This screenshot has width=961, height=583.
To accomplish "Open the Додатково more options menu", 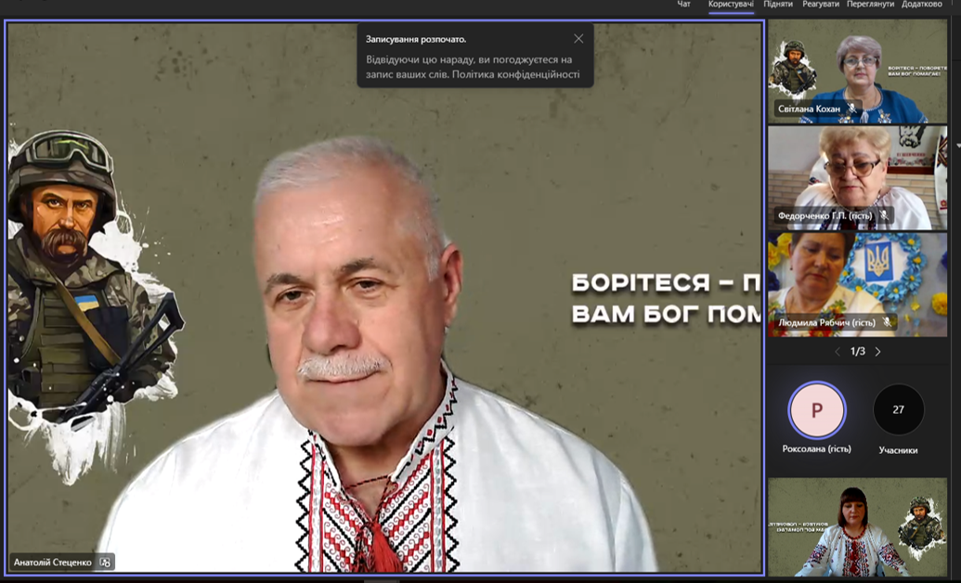I will coord(921,5).
